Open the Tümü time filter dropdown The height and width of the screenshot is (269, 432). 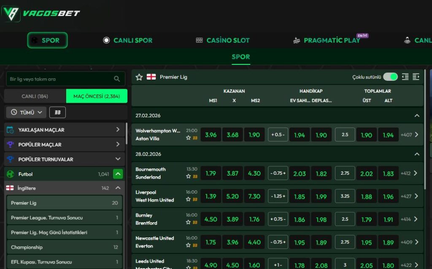(27, 112)
